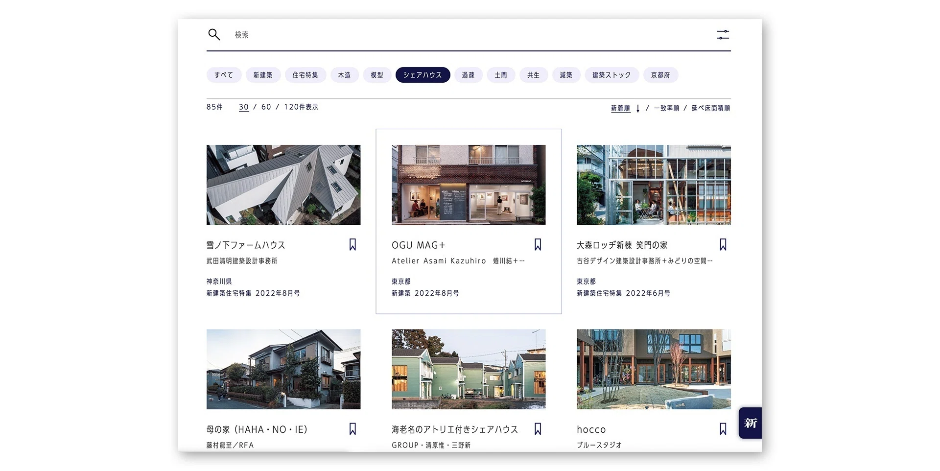Select the 住宅特集 filter tag
The height and width of the screenshot is (471, 940).
[305, 75]
